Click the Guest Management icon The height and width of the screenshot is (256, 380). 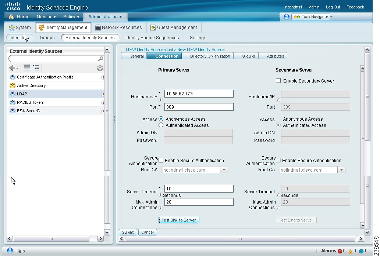(x=153, y=28)
